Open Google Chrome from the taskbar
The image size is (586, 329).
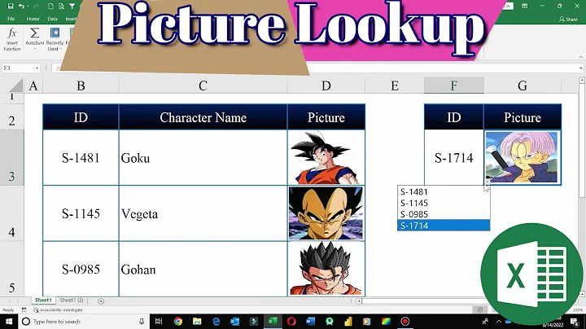(x=178, y=322)
